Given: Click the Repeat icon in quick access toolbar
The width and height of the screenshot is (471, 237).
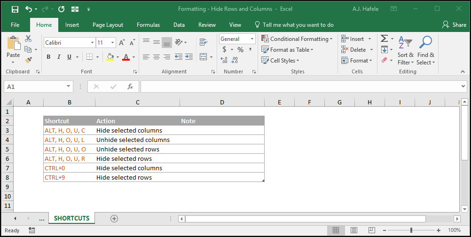Looking at the screenshot, I should (61, 9).
